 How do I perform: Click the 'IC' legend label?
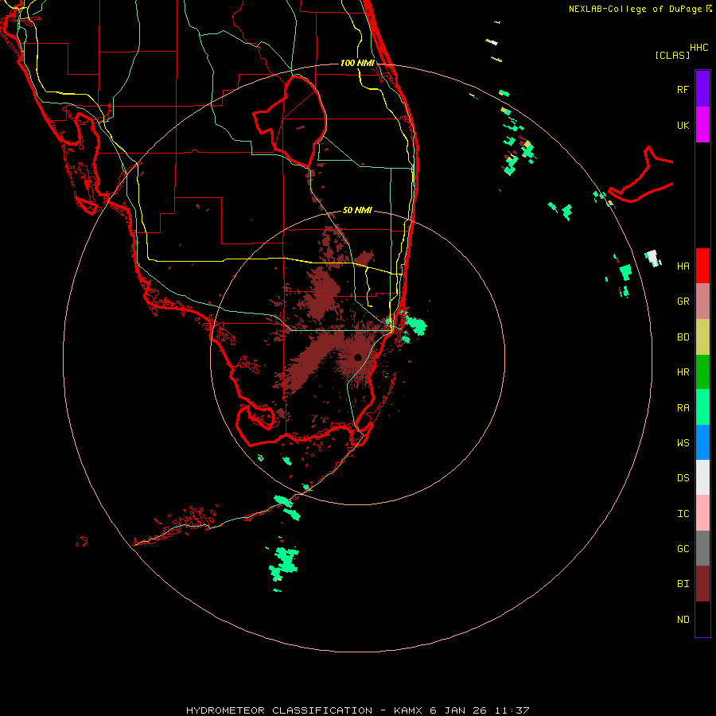tap(683, 514)
